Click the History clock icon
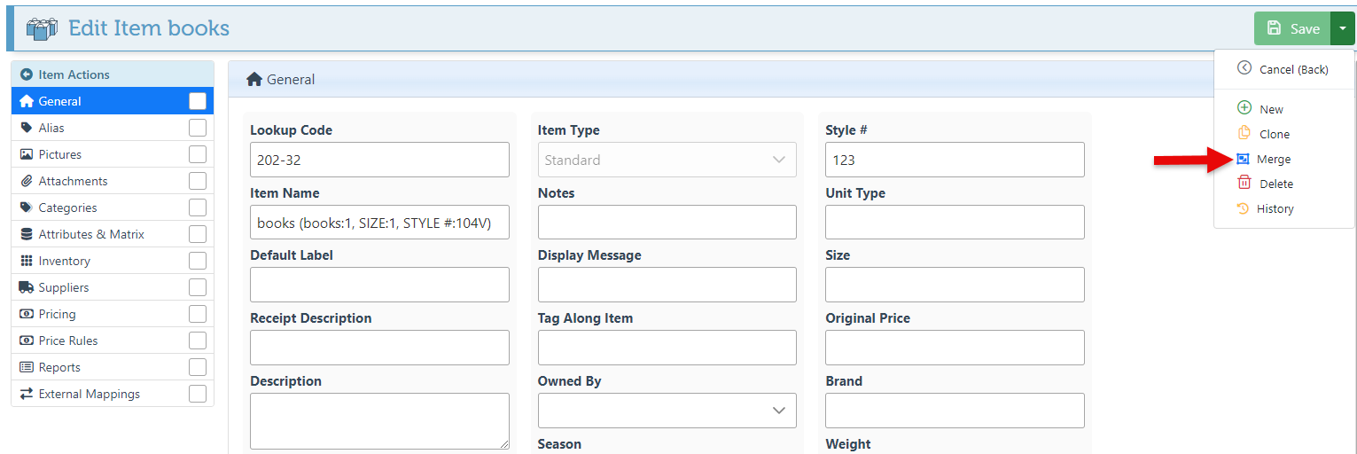 coord(1243,208)
